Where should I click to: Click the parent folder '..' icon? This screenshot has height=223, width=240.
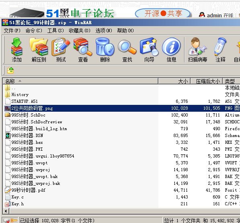(7, 88)
